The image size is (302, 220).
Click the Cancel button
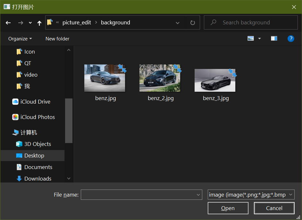pos(274,208)
